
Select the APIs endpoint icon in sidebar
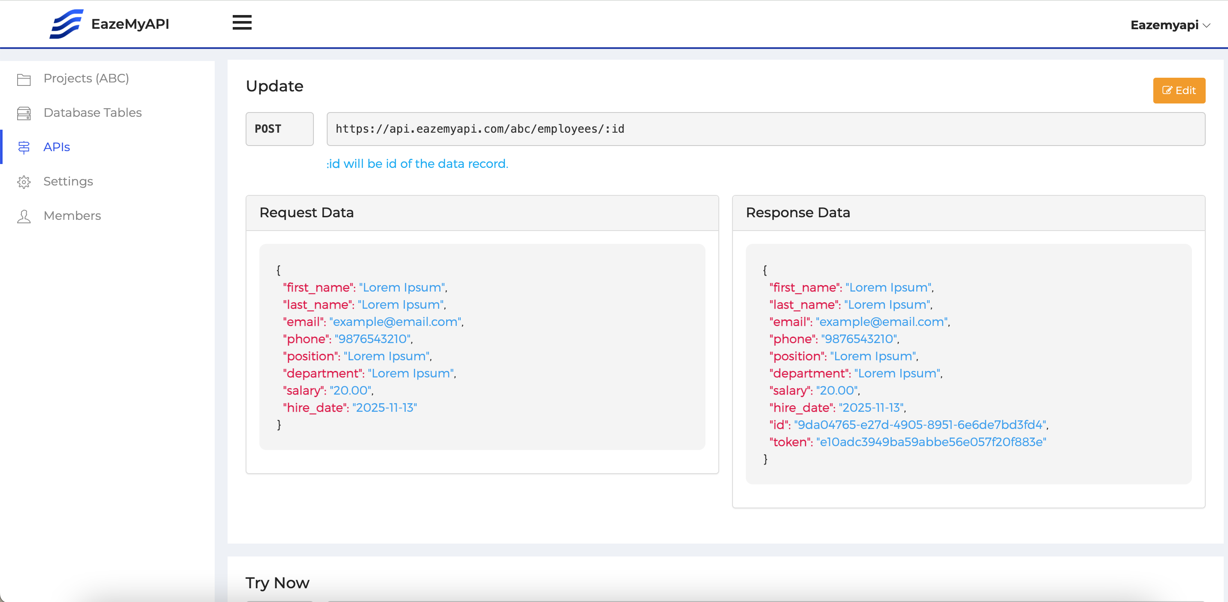click(x=24, y=147)
